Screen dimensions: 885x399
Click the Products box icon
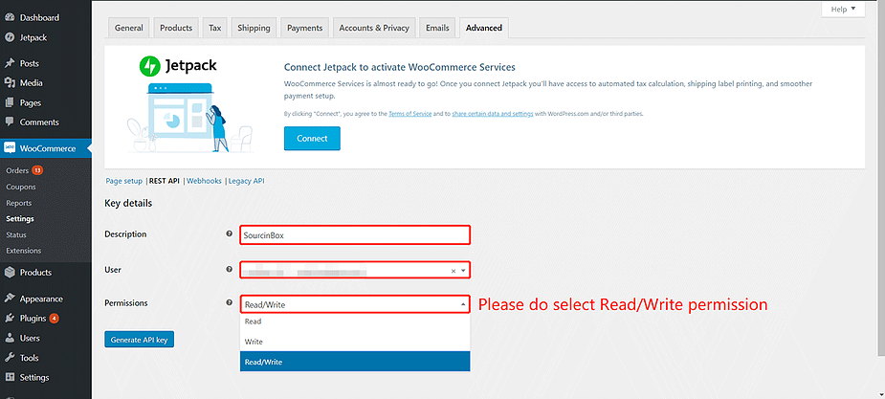click(9, 272)
